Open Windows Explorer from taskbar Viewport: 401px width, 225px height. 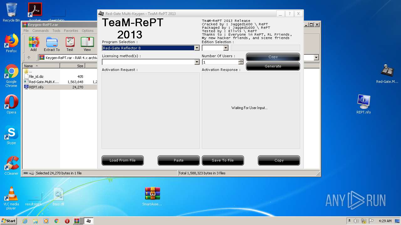35,221
